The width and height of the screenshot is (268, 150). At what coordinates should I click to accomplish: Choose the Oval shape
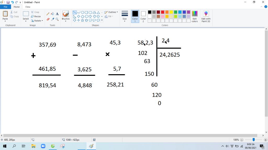[x=82, y=12]
